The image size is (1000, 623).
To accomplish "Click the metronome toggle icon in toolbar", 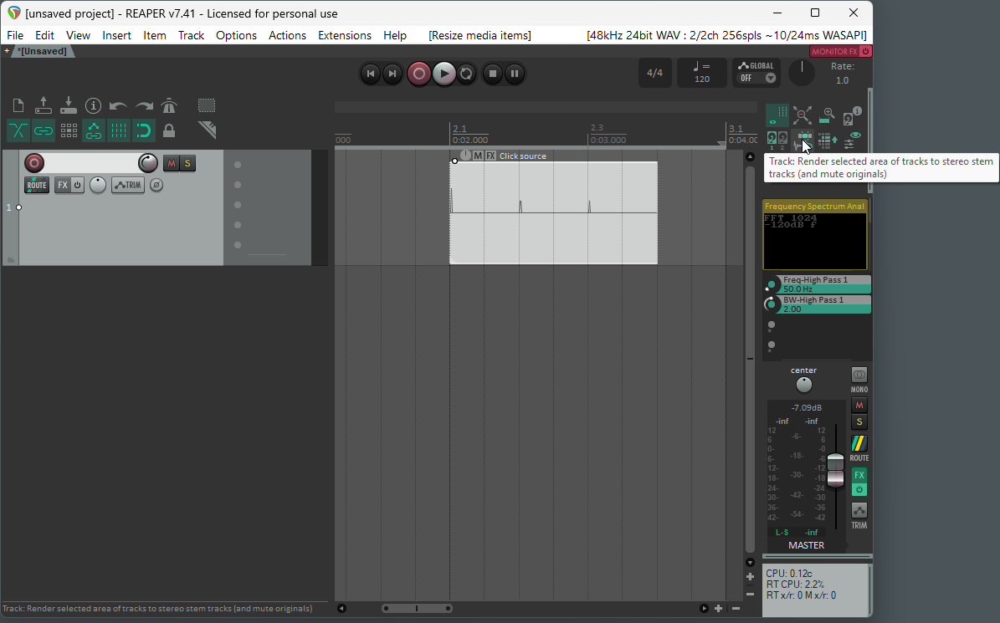I will [169, 105].
